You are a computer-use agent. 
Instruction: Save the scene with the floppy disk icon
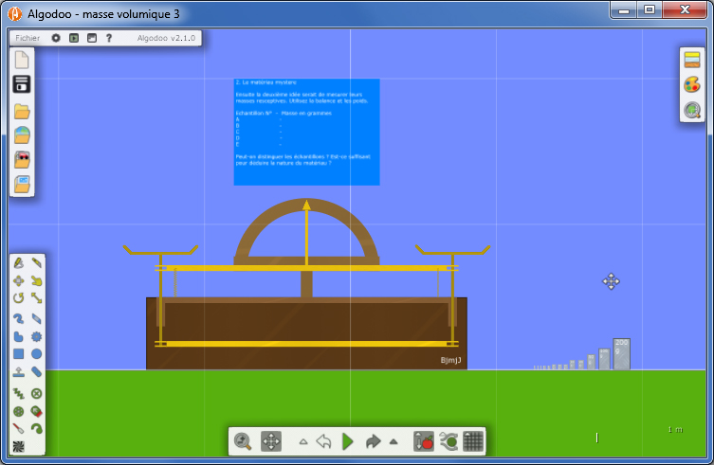point(22,84)
